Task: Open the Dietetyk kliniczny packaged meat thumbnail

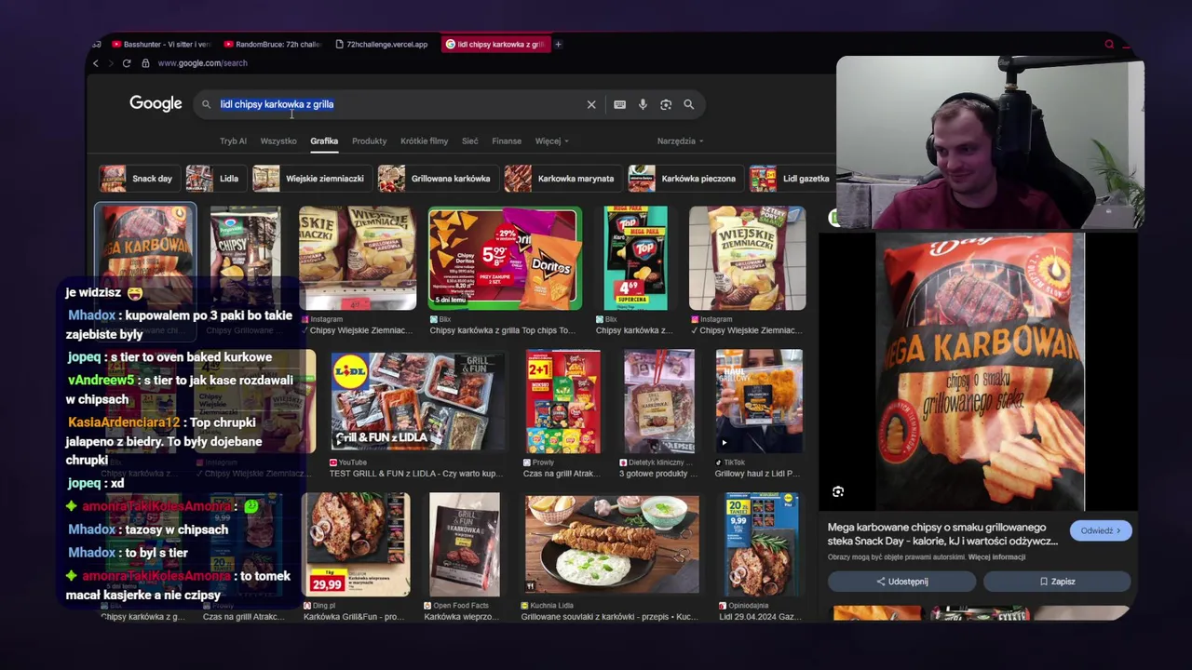Action: (x=658, y=401)
